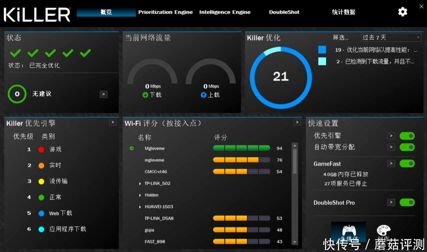Open the Intelligence Engine tab
This screenshot has height=252, width=427.
(225, 12)
